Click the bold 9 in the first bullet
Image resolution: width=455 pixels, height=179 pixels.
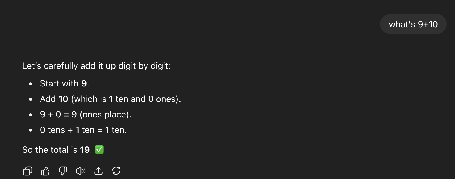point(84,83)
